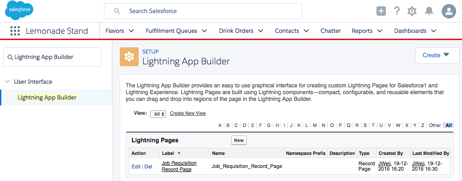Open the App Launcher grid icon
462x181 pixels.
(x=15, y=31)
